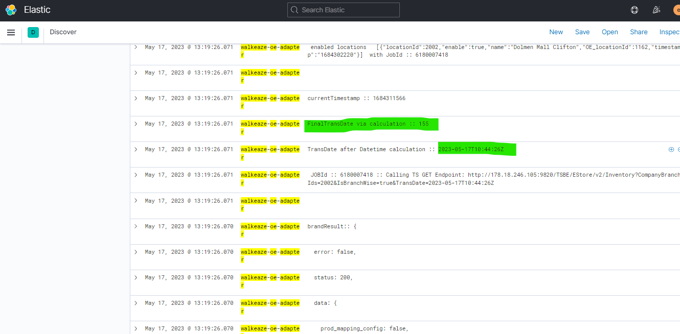Click the filter-for-value plus icon
The image size is (680, 334).
[x=671, y=150]
